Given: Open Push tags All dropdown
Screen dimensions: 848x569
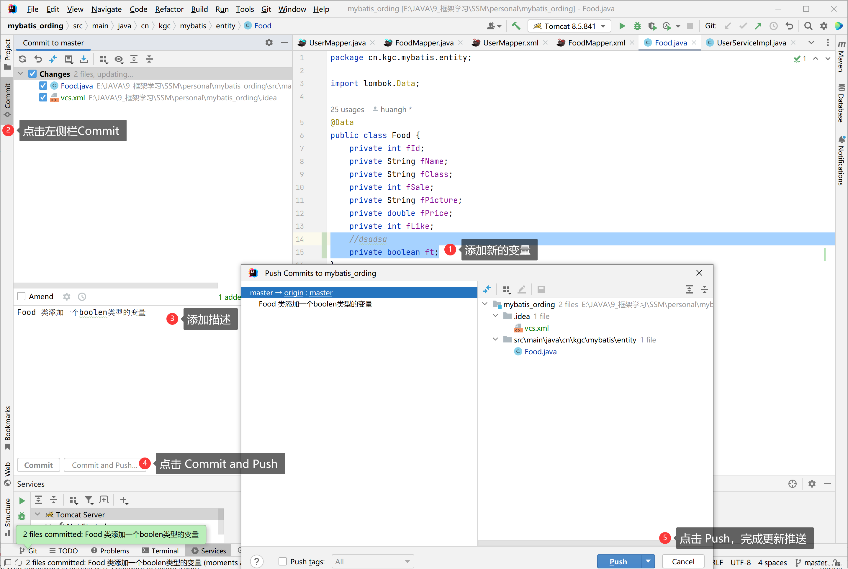Looking at the screenshot, I should point(372,561).
